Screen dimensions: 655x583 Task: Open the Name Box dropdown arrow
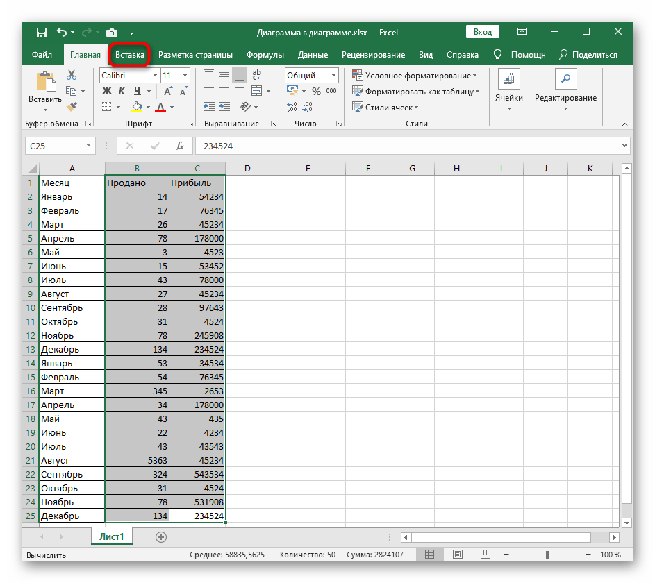tap(88, 146)
